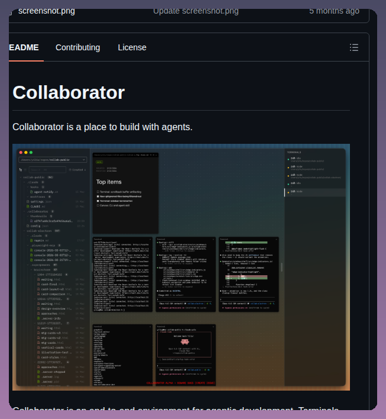Select the README tab

(24, 47)
